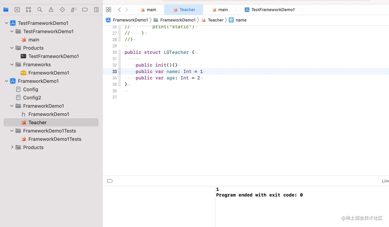Collapse the FrameworkDemo1 project root
Viewport: 389px width, 227px height.
point(7,81)
